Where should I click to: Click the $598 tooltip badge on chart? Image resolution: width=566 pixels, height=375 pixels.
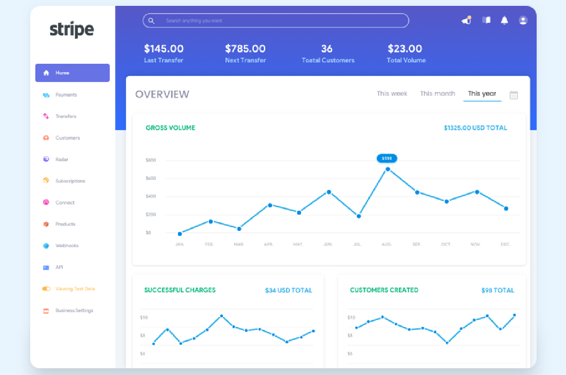(x=387, y=158)
